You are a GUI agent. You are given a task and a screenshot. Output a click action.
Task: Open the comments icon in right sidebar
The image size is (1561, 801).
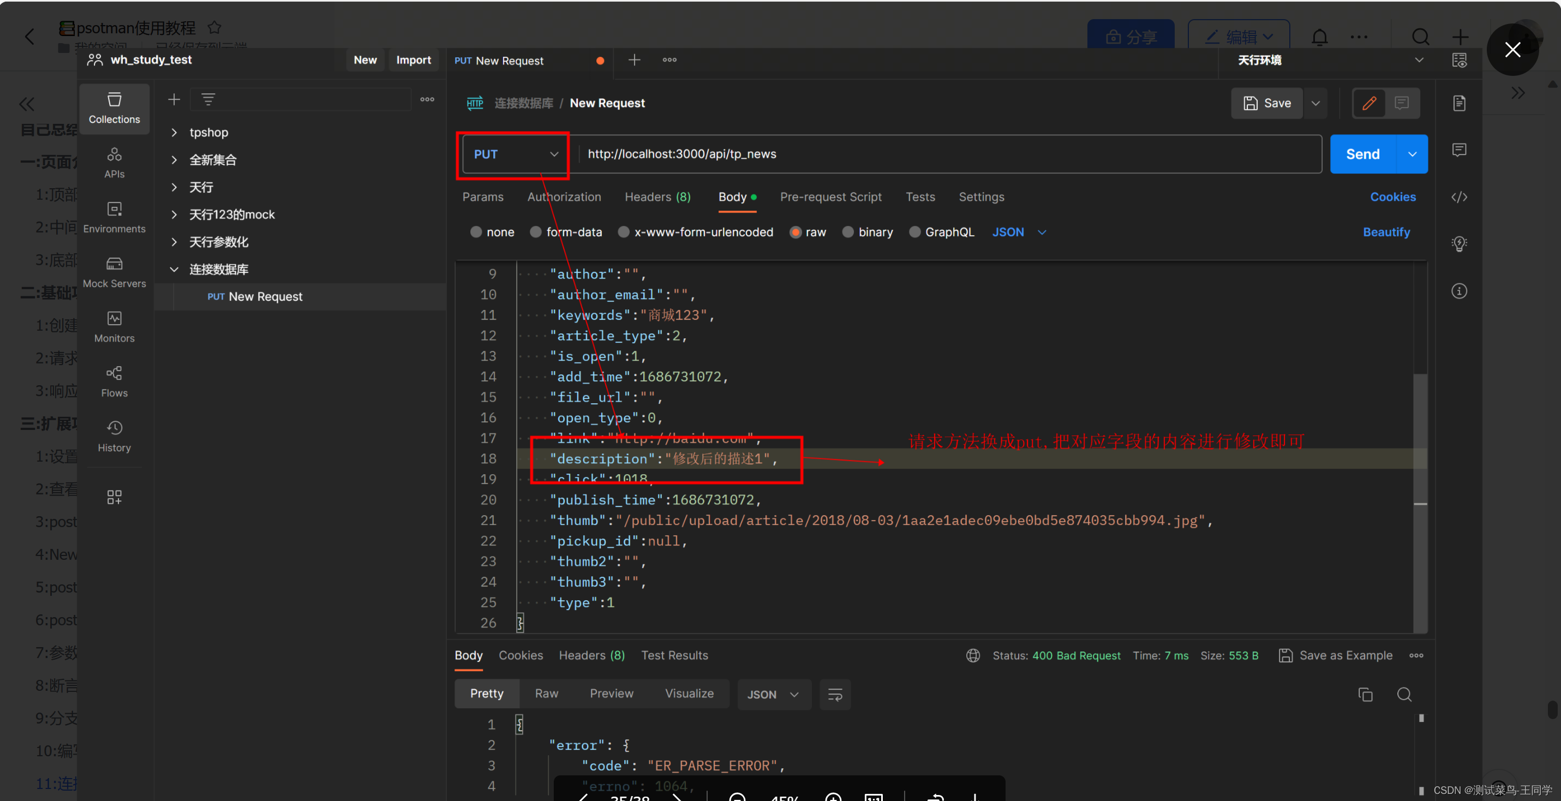1459,150
